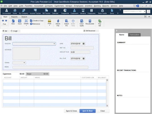Open the File menu
The image size is (152, 114).
(5, 6)
